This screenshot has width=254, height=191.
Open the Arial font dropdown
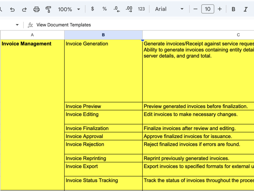pyautogui.click(x=169, y=9)
